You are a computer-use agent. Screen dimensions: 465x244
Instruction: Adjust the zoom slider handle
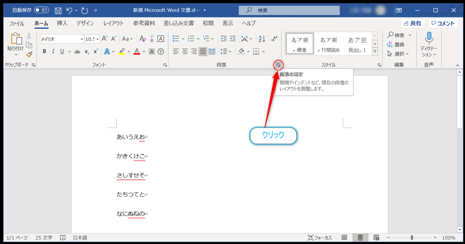tap(412, 237)
